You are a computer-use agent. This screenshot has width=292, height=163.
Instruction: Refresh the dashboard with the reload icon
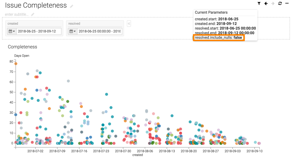tap(280, 3)
